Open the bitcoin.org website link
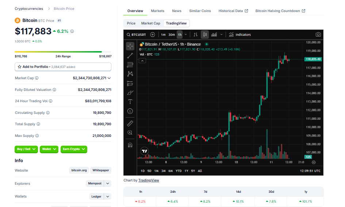Image resolution: width=345 pixels, height=207 pixels. tap(79, 170)
